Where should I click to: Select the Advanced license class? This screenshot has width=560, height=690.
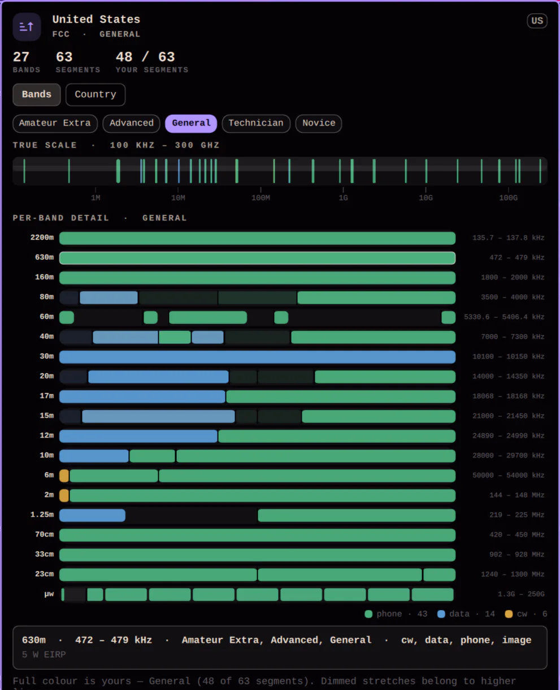pyautogui.click(x=132, y=123)
